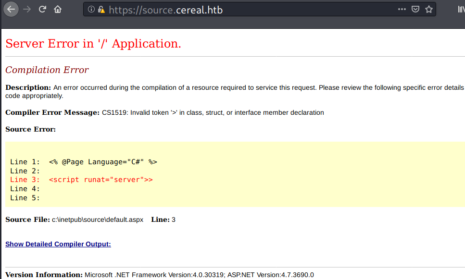Click the CS1519 compiler error message
The height and width of the screenshot is (279, 465).
tap(213, 112)
